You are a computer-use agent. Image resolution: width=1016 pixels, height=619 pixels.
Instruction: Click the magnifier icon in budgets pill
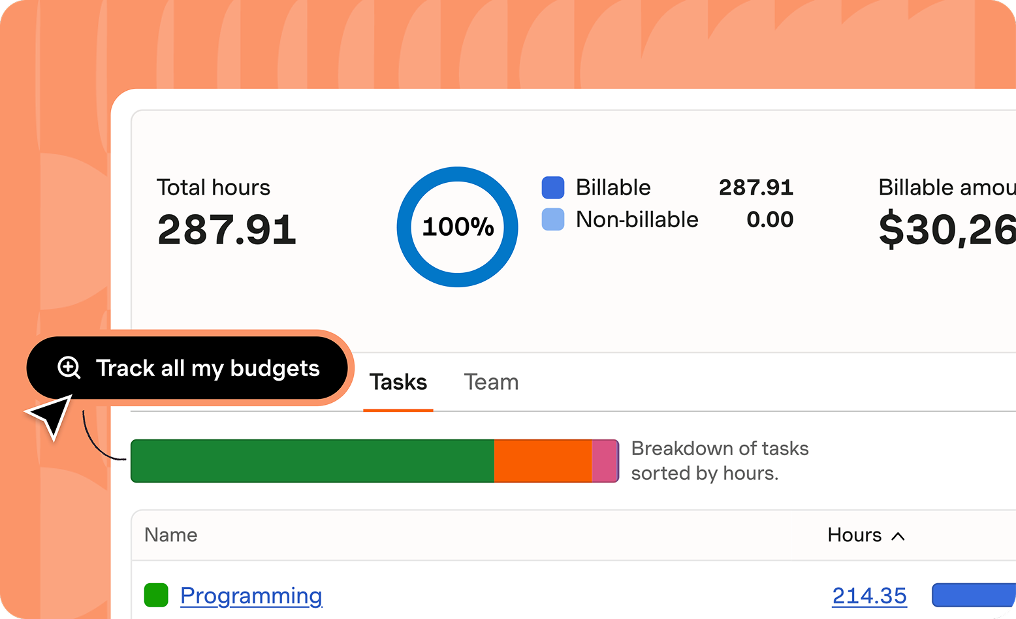pyautogui.click(x=69, y=368)
